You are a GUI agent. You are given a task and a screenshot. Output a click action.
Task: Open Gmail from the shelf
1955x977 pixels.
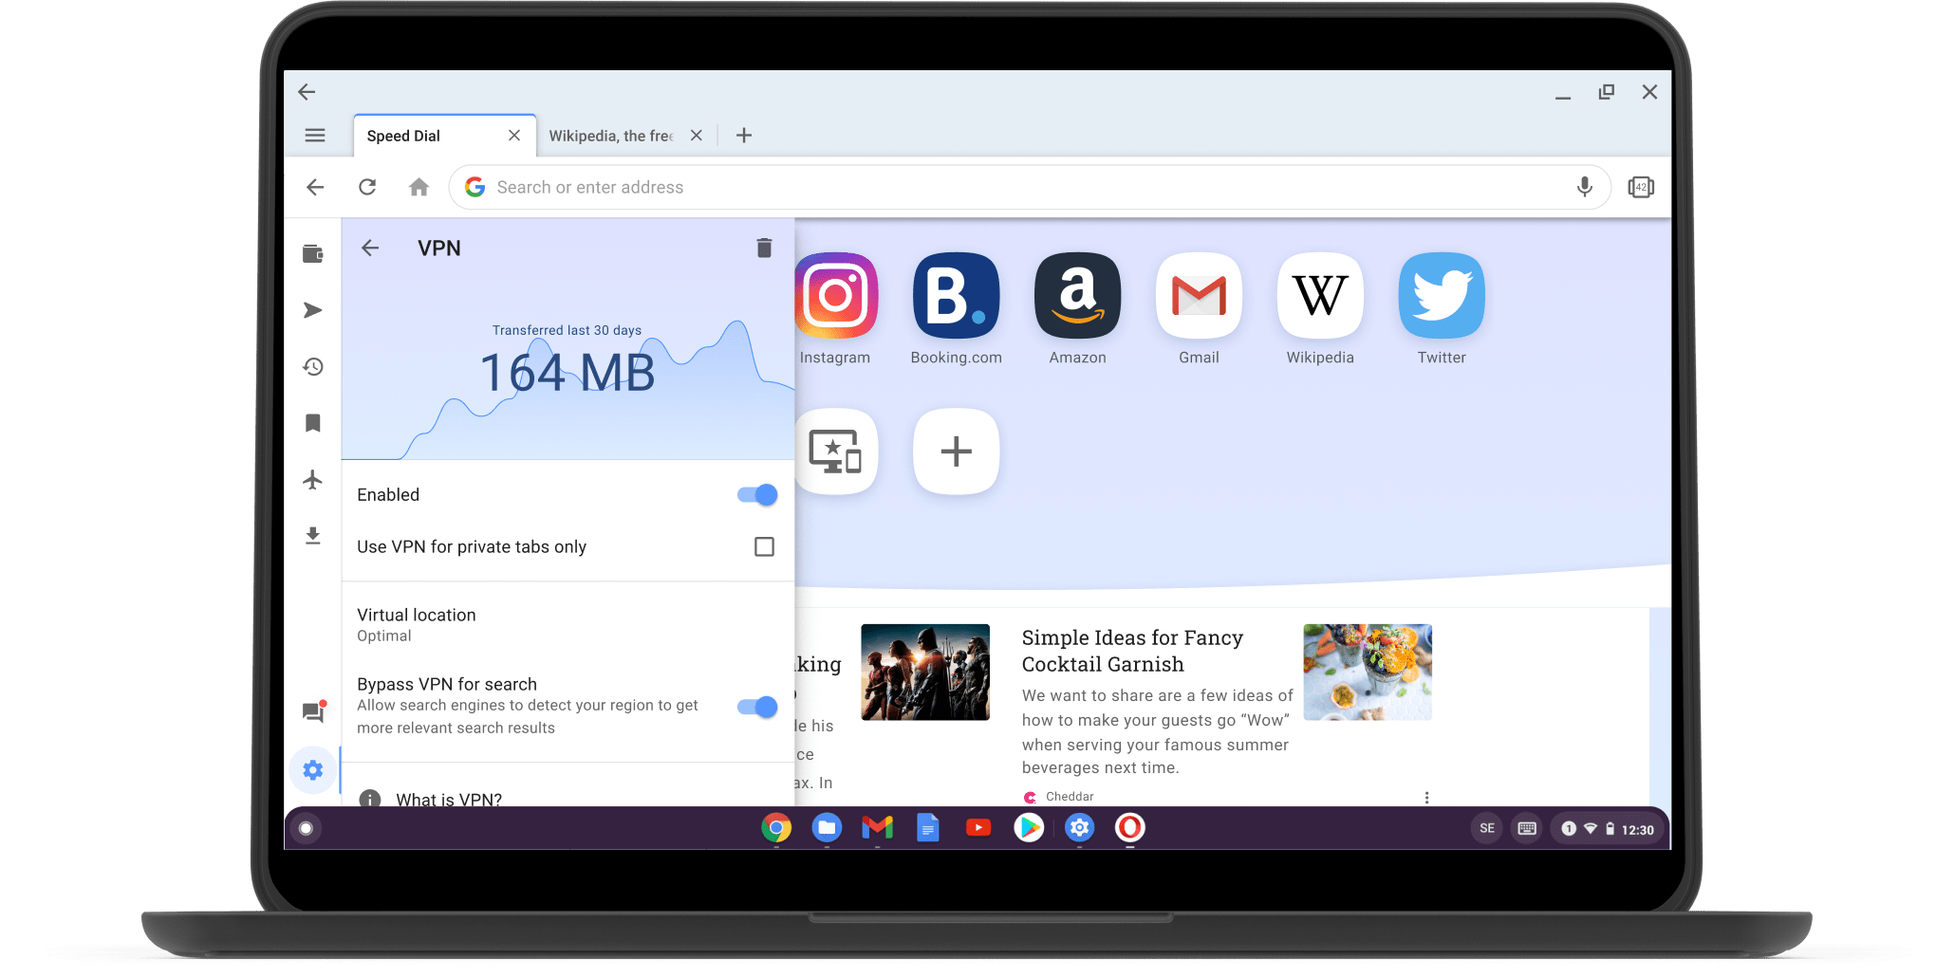tap(878, 828)
